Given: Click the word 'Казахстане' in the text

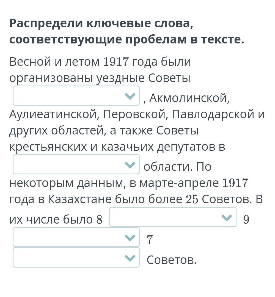Looking at the screenshot, I should click(80, 199).
